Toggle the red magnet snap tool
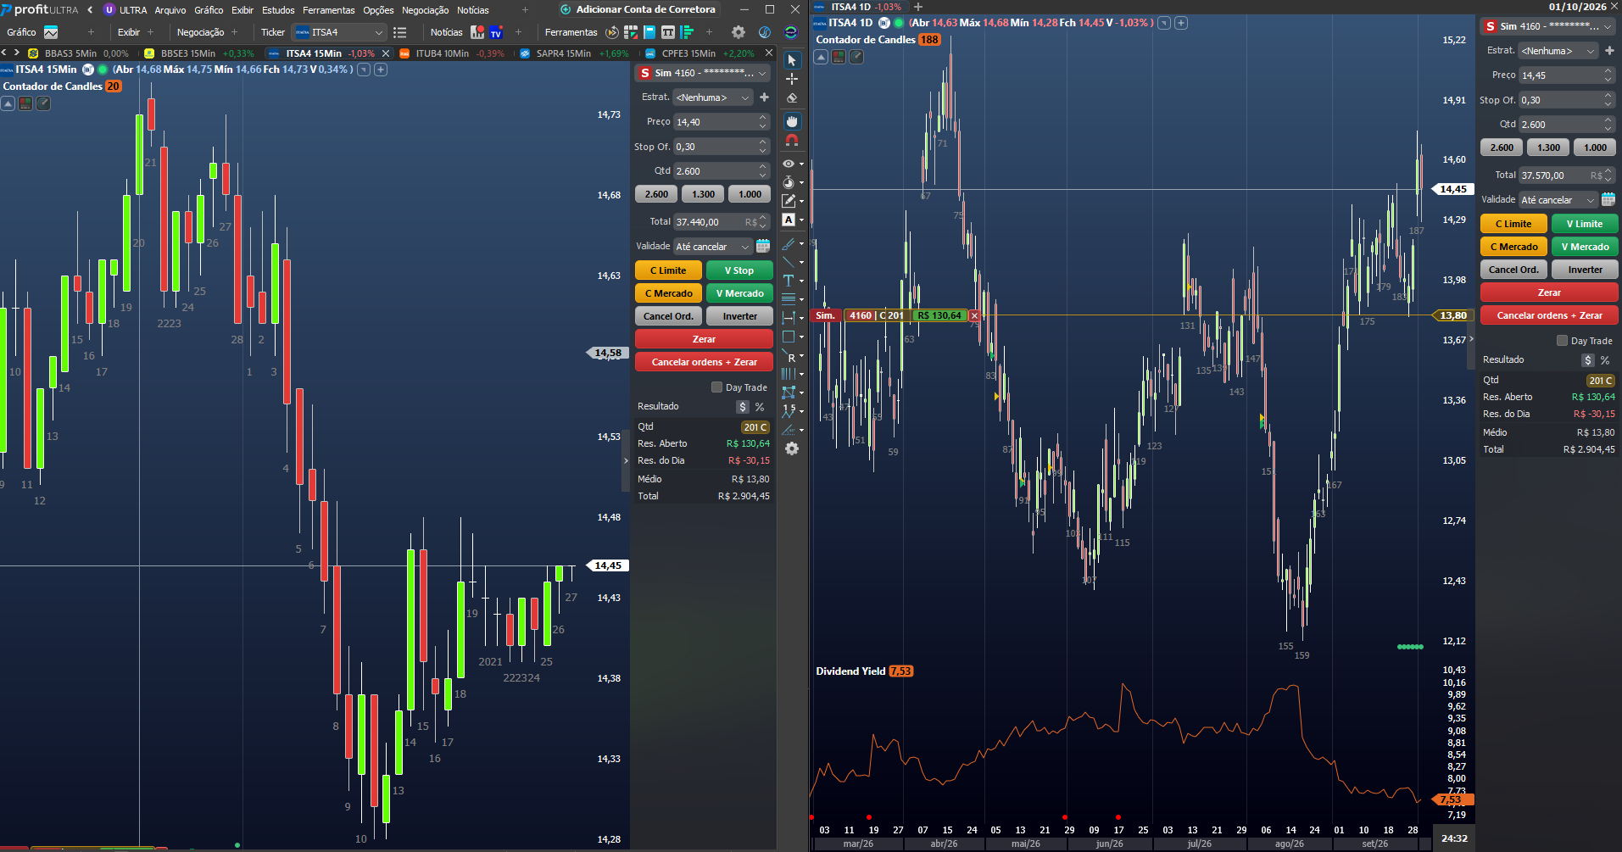1622x852 pixels. click(x=792, y=140)
